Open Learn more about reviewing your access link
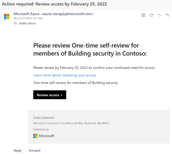The image size is (172, 154). 65,75
